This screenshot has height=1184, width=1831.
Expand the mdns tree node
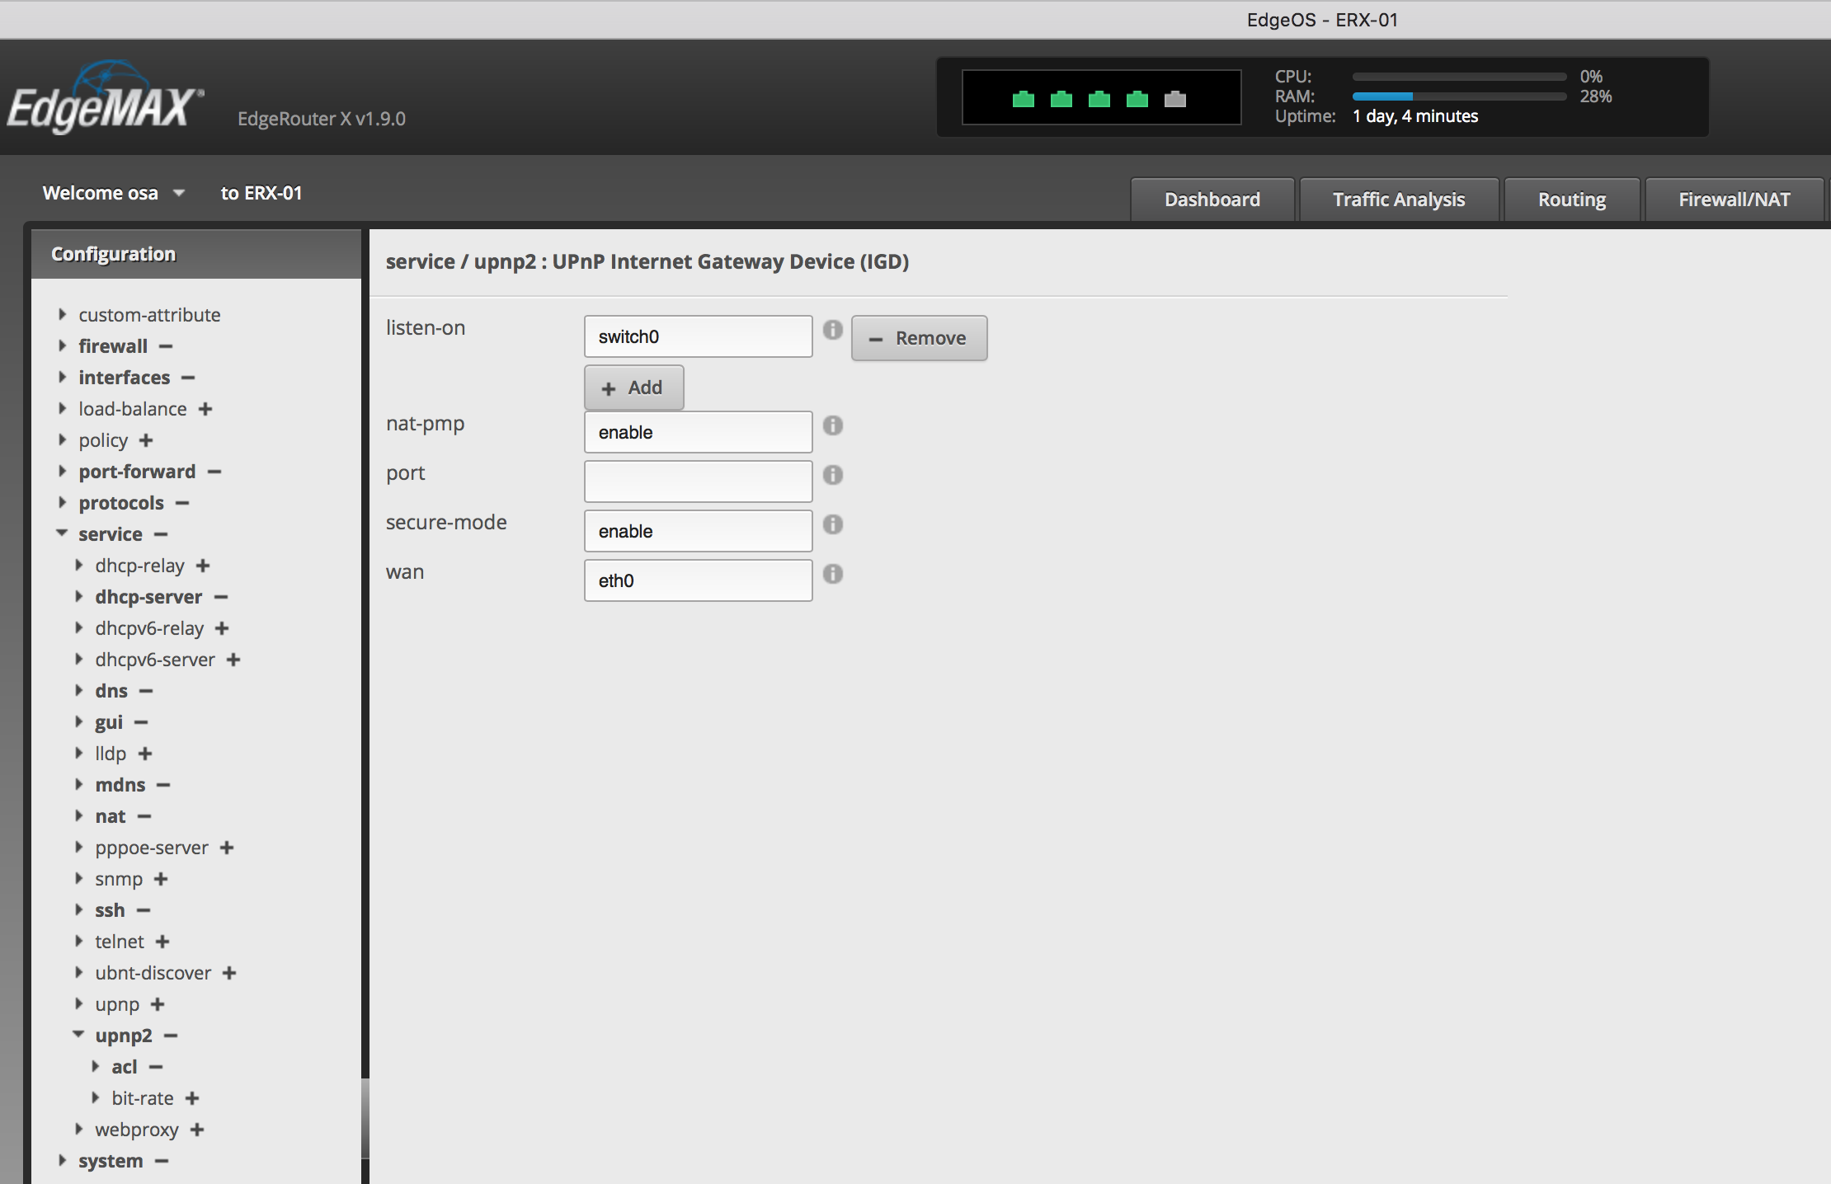[78, 784]
